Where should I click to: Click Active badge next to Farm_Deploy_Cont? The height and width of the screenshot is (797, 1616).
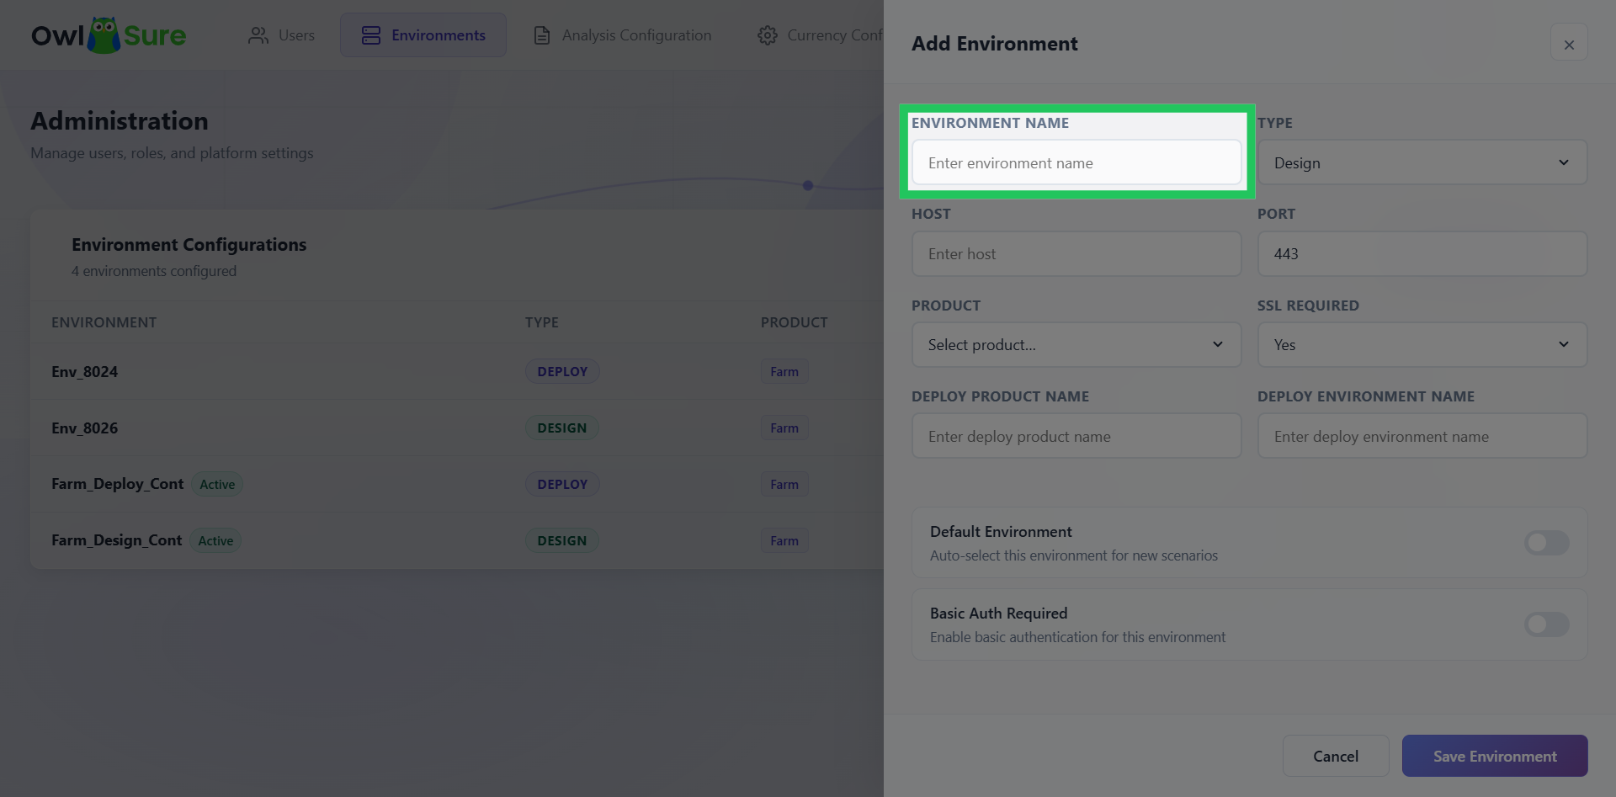point(217,484)
